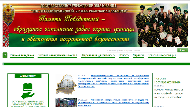The image size is (190, 107).
Task: Click the green home icon
Action: point(5,55)
